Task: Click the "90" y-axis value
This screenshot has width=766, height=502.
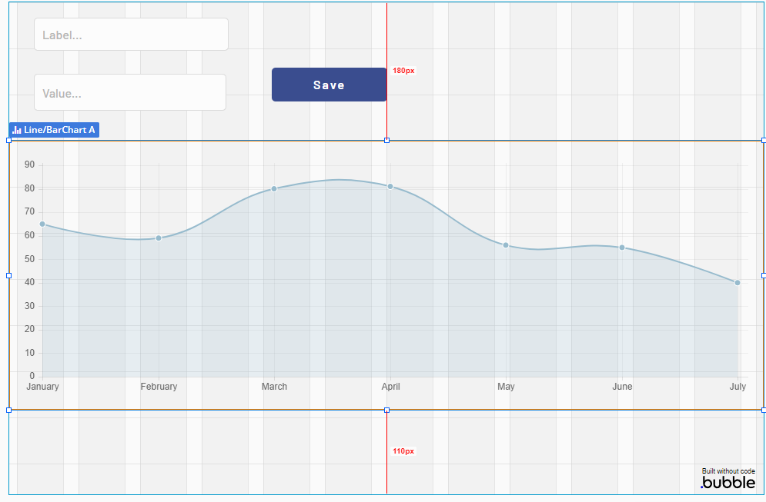Action: click(30, 165)
